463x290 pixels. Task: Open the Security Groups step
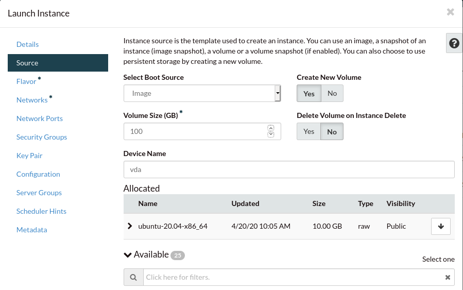pos(42,137)
